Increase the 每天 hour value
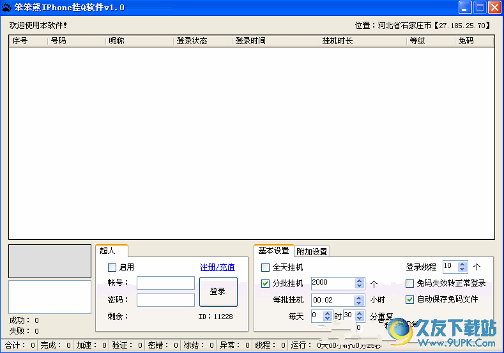 click(327, 313)
